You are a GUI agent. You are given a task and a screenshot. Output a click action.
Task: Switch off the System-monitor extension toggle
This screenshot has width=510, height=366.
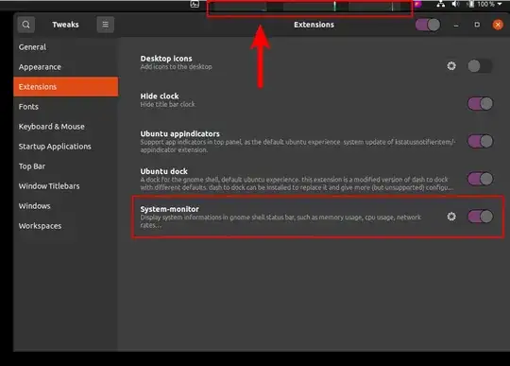tap(480, 217)
